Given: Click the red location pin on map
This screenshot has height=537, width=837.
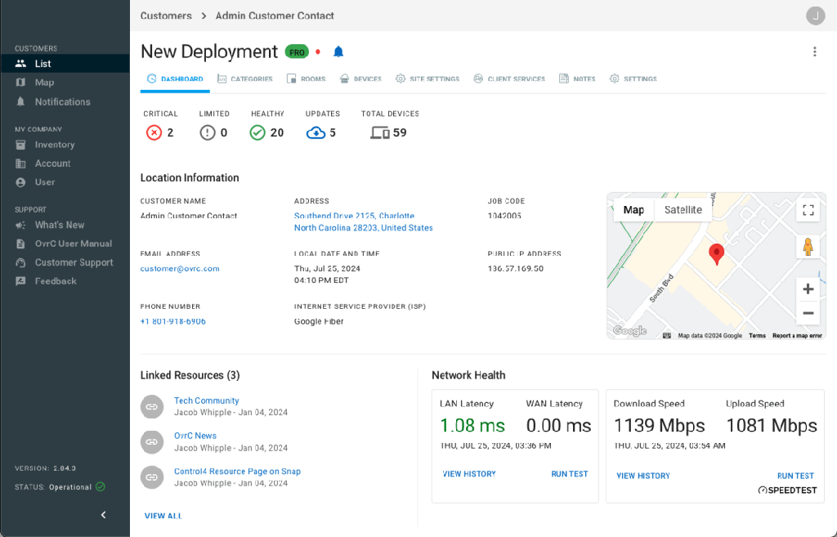Looking at the screenshot, I should (x=716, y=254).
